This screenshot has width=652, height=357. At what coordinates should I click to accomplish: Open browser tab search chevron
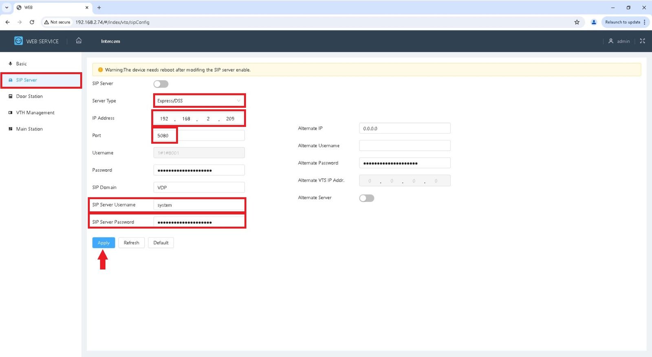7,7
